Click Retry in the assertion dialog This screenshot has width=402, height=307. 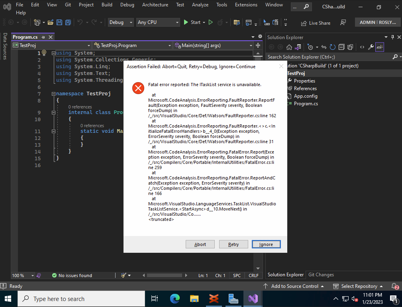[233, 244]
